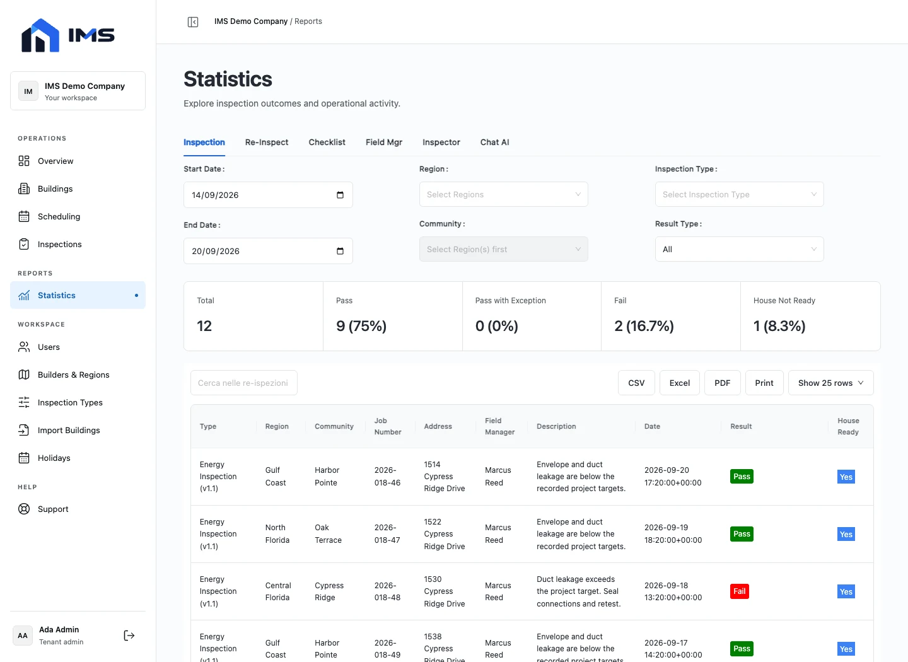Switch to the Checklist tab

[327, 142]
